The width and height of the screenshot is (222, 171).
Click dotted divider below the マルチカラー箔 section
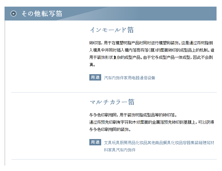114,159
